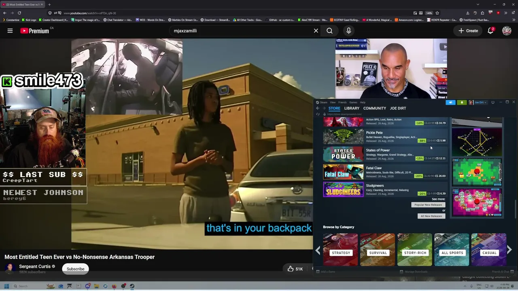
Task: Open Sergeant Curtis channel name link
Action: [35, 266]
